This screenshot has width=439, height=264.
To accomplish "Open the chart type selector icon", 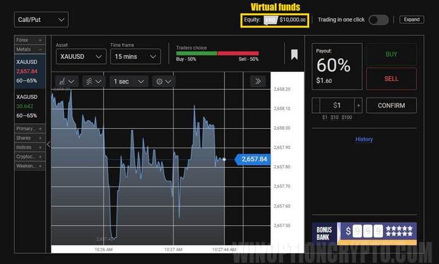I will pos(66,81).
